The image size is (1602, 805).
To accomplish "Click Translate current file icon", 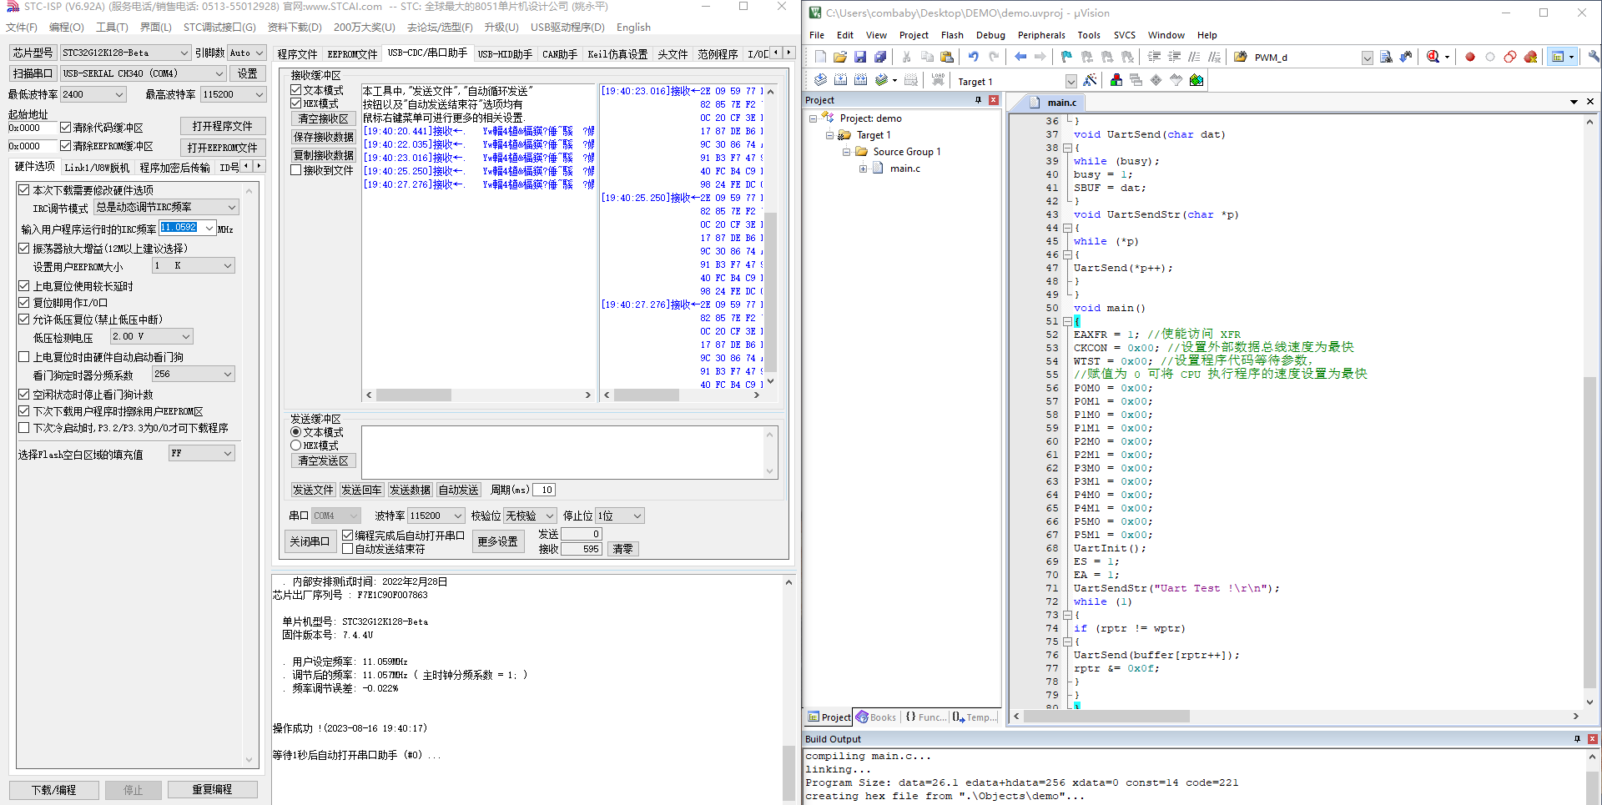I will 820,80.
